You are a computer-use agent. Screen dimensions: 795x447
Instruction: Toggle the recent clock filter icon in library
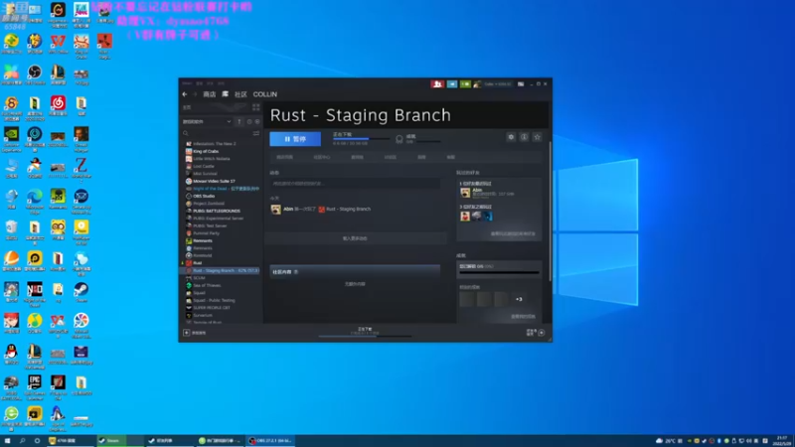(x=249, y=121)
